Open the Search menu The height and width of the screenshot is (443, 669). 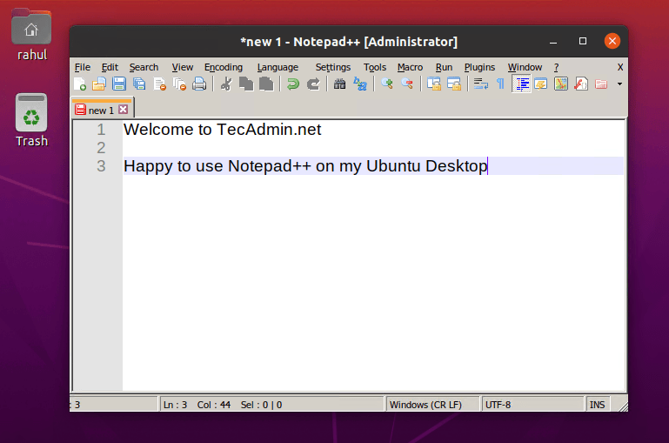pyautogui.click(x=144, y=67)
